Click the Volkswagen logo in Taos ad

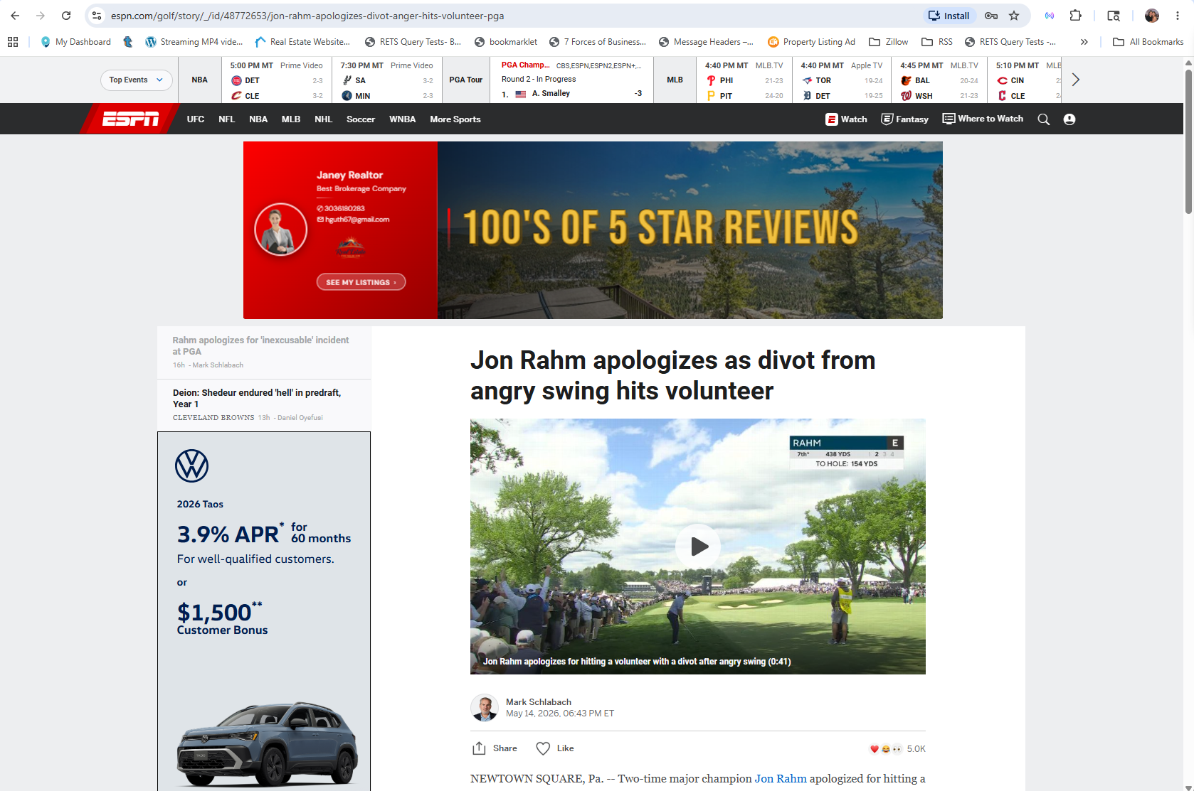pos(191,466)
